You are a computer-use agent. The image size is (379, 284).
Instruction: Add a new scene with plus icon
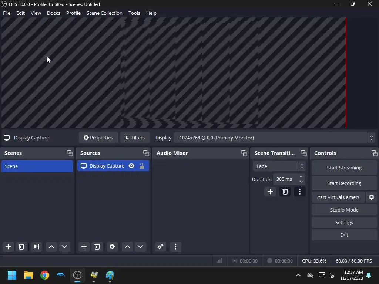click(x=8, y=247)
